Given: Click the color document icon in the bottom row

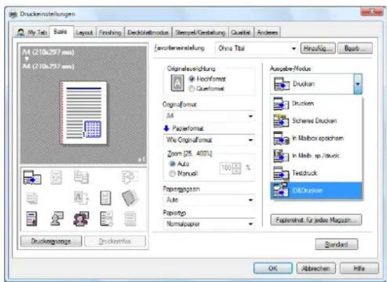Looking at the screenshot, I should (x=32, y=218).
